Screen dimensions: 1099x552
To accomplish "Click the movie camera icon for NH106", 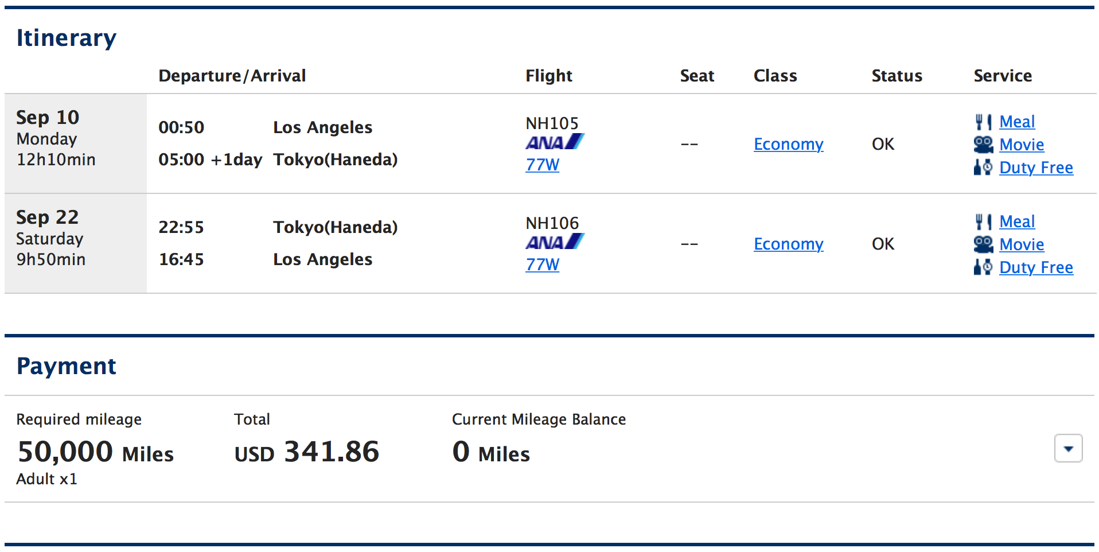I will pyautogui.click(x=983, y=244).
